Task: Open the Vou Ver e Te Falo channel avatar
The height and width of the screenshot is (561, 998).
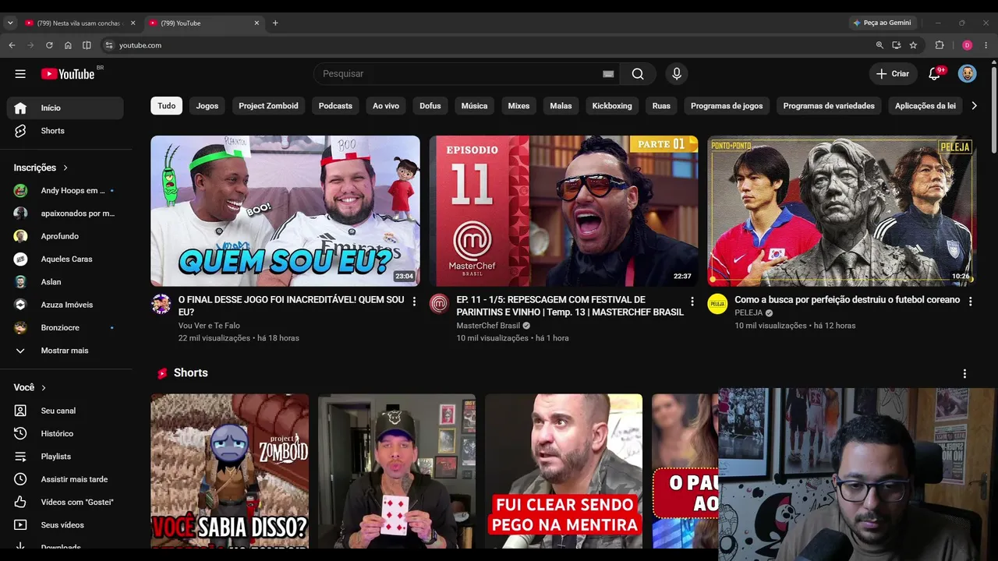Action: pyautogui.click(x=161, y=304)
